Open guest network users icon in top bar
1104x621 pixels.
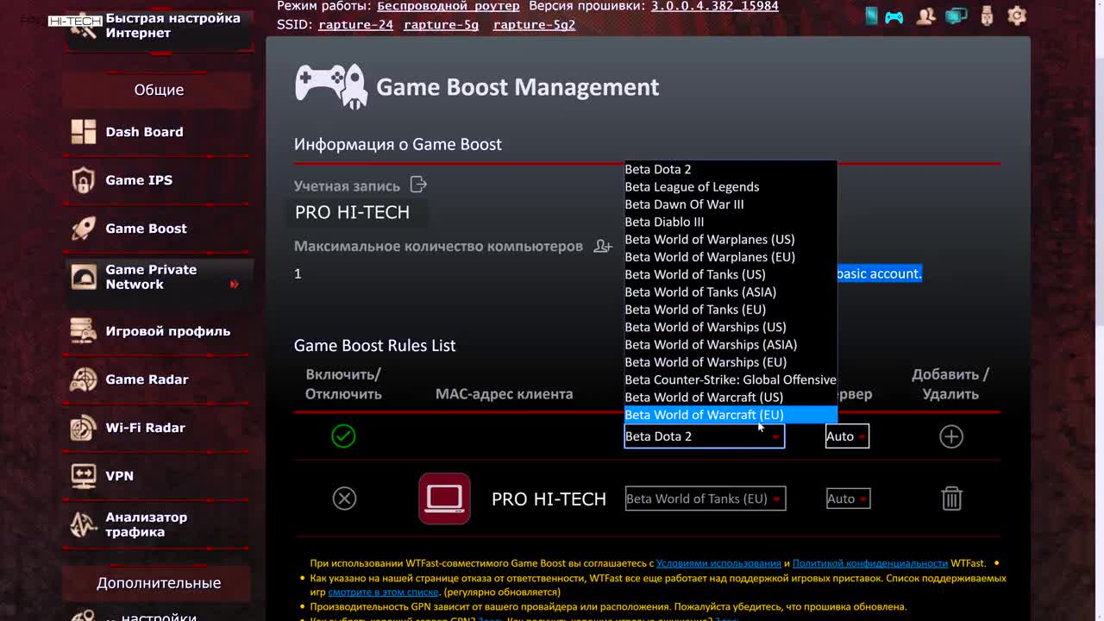pos(926,16)
